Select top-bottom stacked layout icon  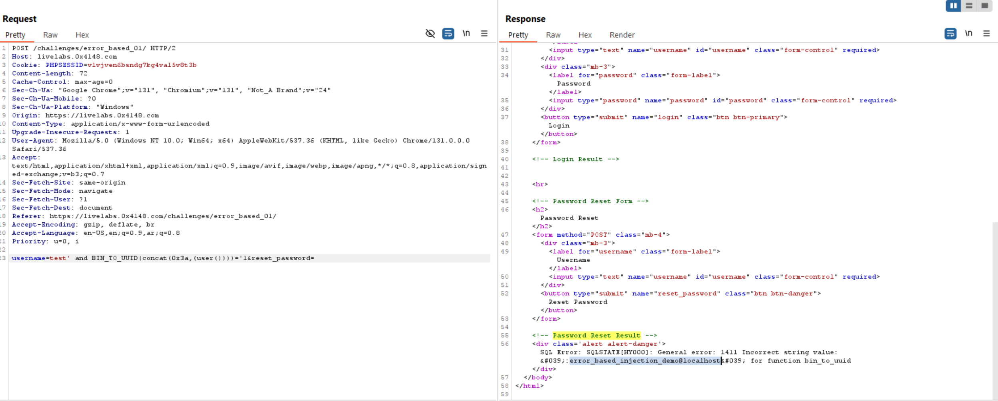969,6
